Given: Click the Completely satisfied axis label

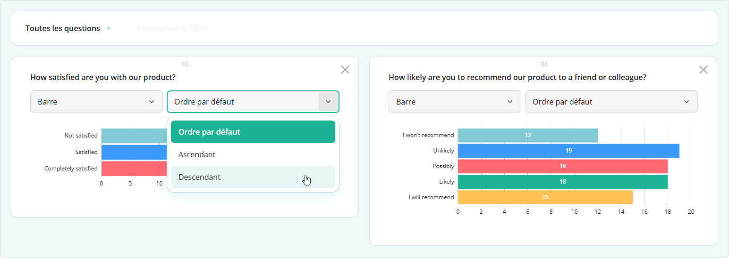Looking at the screenshot, I should coord(71,169).
